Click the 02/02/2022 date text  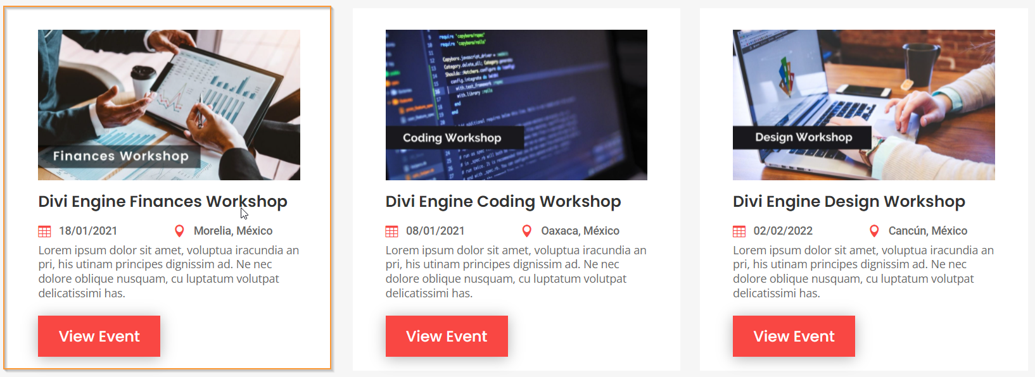tap(783, 232)
